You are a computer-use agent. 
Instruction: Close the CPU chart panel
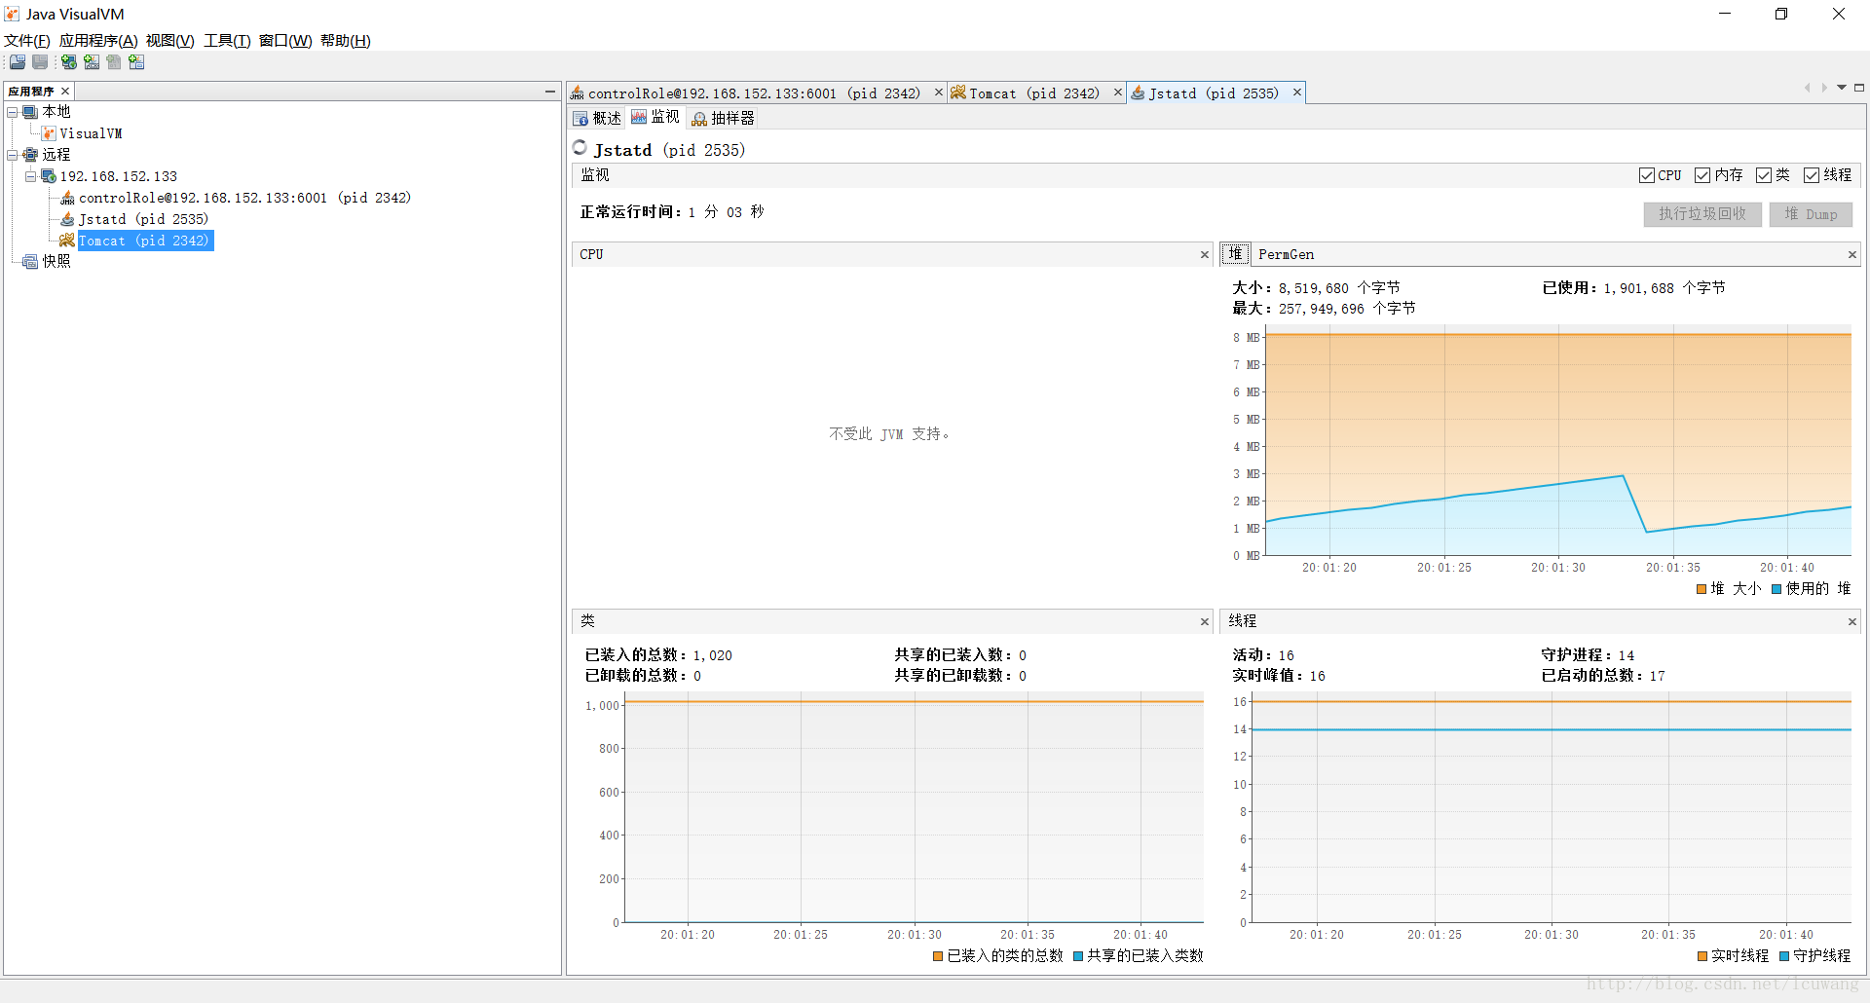pos(1205,255)
